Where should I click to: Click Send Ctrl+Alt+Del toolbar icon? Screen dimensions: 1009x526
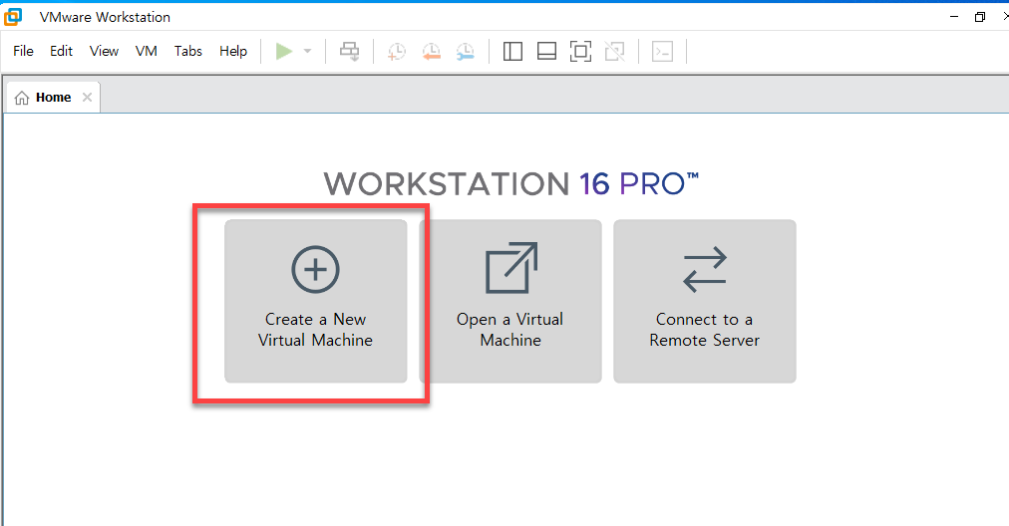pos(349,52)
